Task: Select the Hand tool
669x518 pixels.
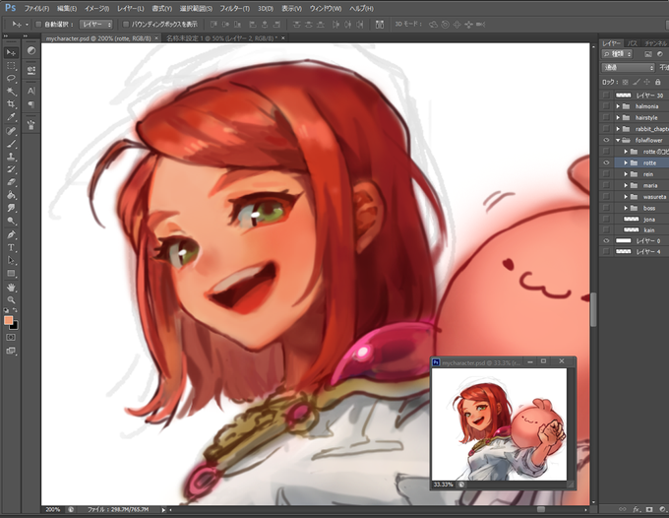Action: pos(11,288)
